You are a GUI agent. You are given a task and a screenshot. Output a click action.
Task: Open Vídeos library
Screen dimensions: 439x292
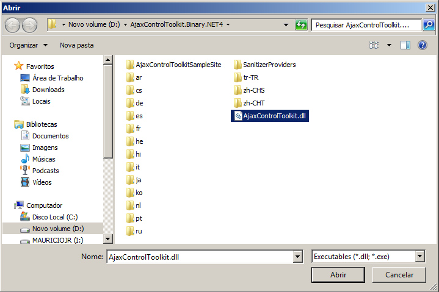coord(36,182)
